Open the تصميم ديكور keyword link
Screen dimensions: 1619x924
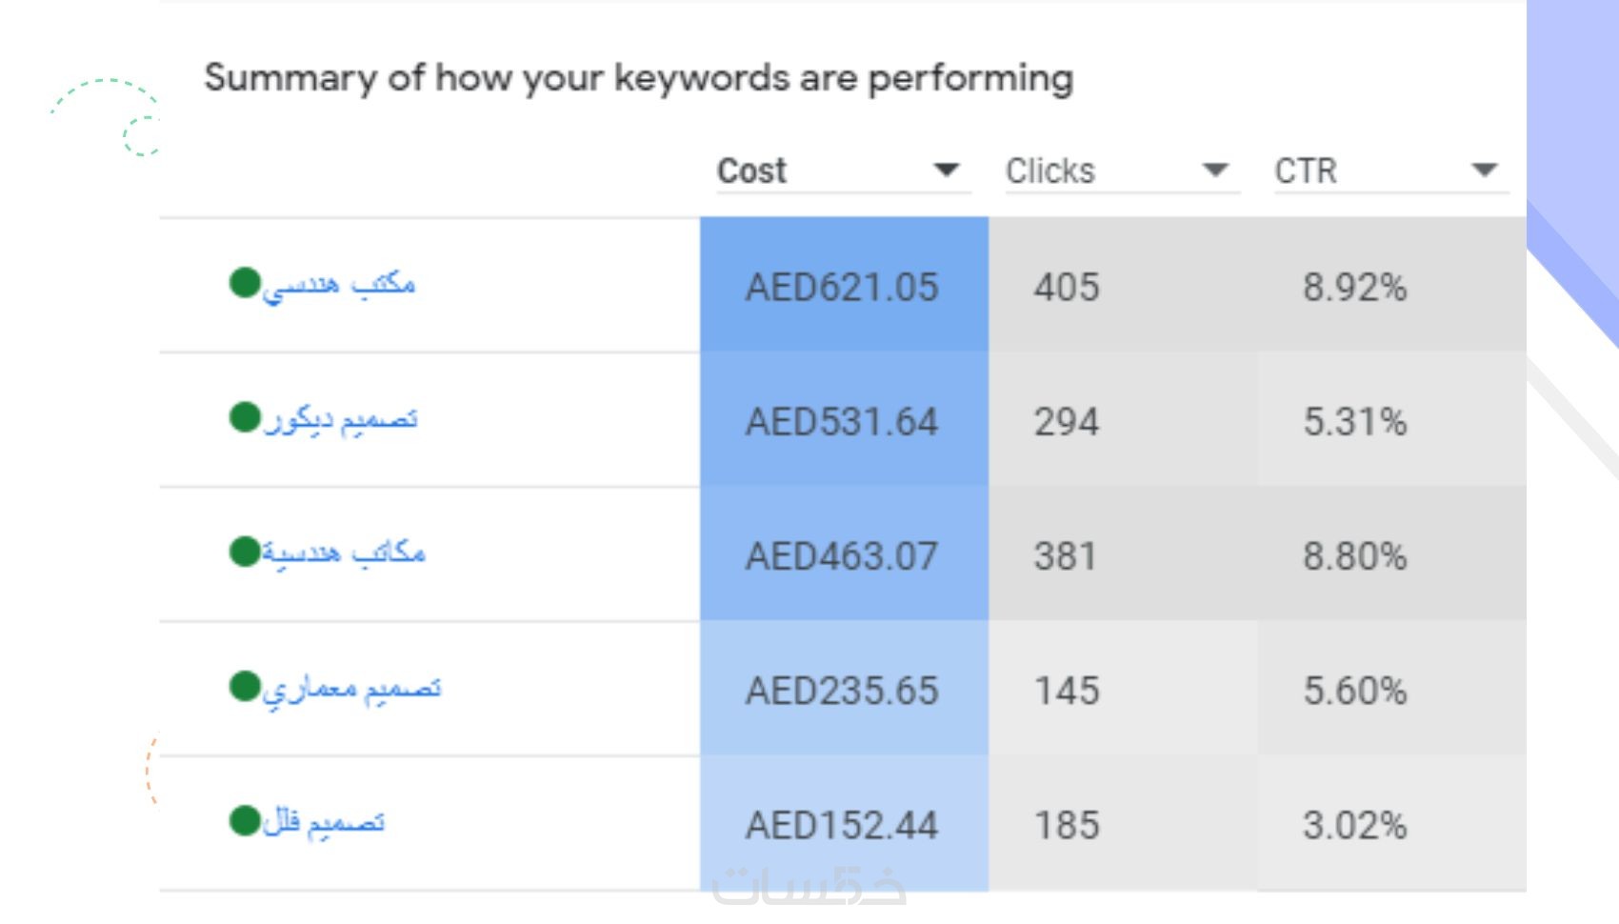click(x=341, y=419)
